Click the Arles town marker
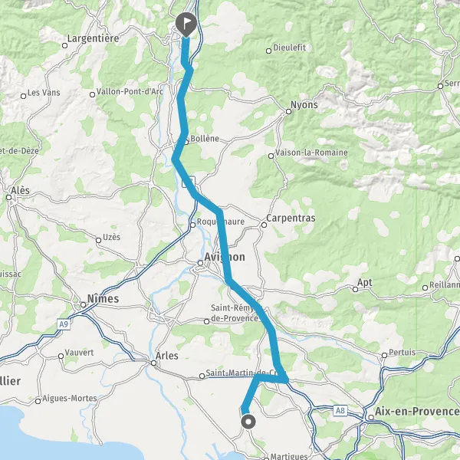This screenshot has width=460, height=460. tap(153, 363)
